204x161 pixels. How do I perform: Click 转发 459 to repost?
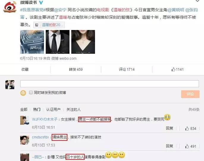(x=76, y=70)
